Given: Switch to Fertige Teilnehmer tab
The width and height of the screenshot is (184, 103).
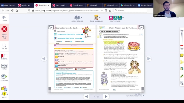Looking at the screenshot, I should (145, 5).
